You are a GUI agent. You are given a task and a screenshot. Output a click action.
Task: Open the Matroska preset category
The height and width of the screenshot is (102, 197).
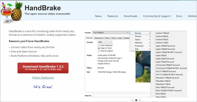(x=140, y=43)
